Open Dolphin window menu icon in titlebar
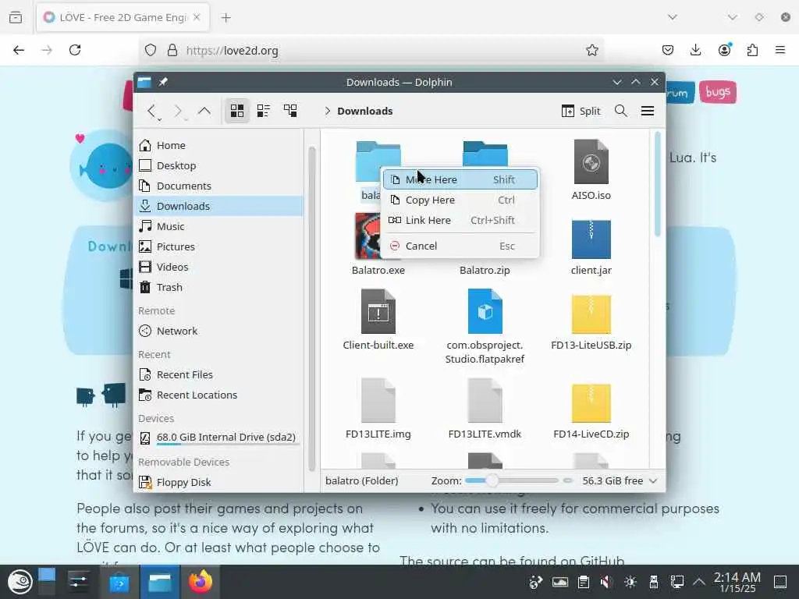Viewport: 799px width, 599px height. click(x=144, y=82)
